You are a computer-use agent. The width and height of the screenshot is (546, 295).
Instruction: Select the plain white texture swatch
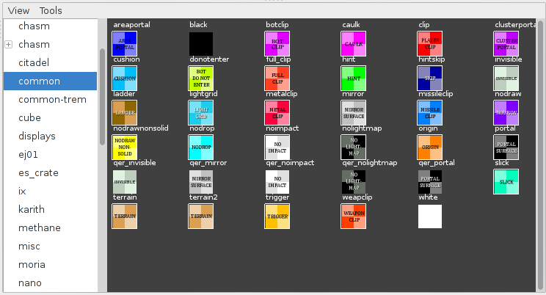pos(430,216)
